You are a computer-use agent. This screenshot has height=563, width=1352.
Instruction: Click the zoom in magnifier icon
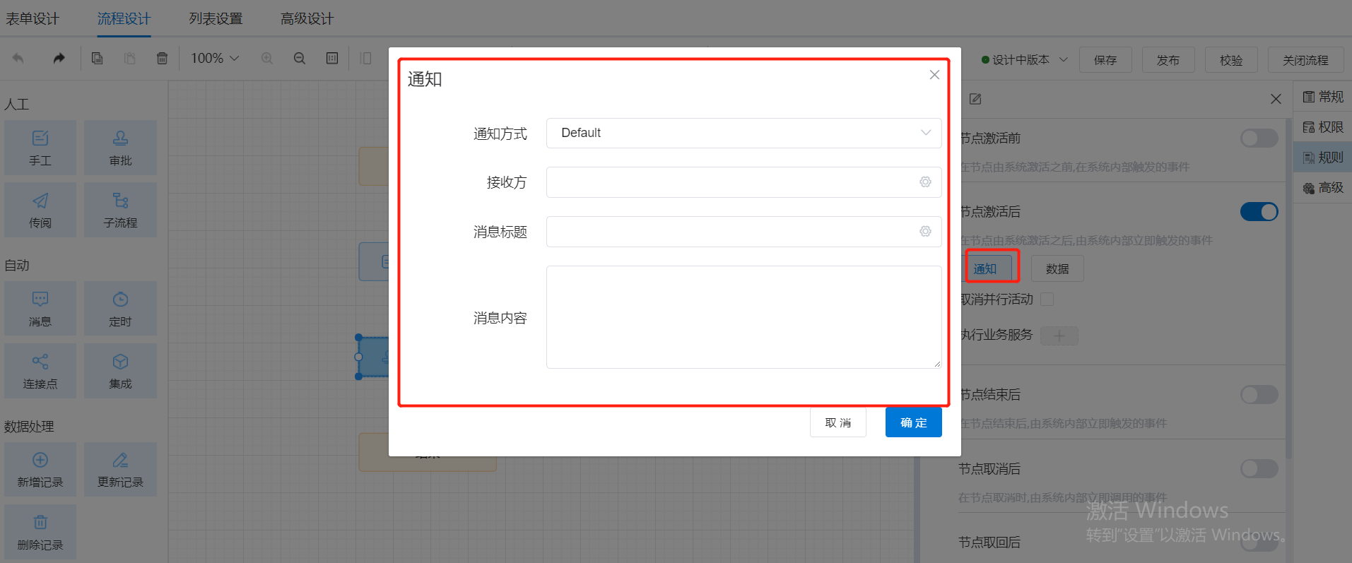(x=267, y=58)
